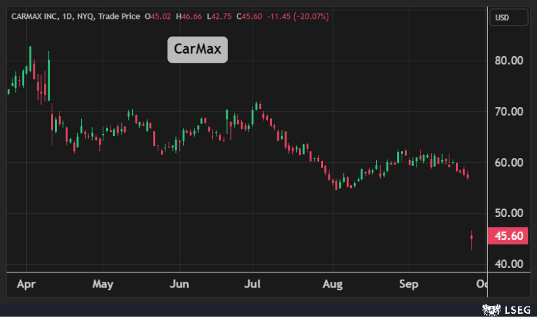The image size is (537, 317).
Task: Select Jul on the time axis
Action: pos(253,284)
